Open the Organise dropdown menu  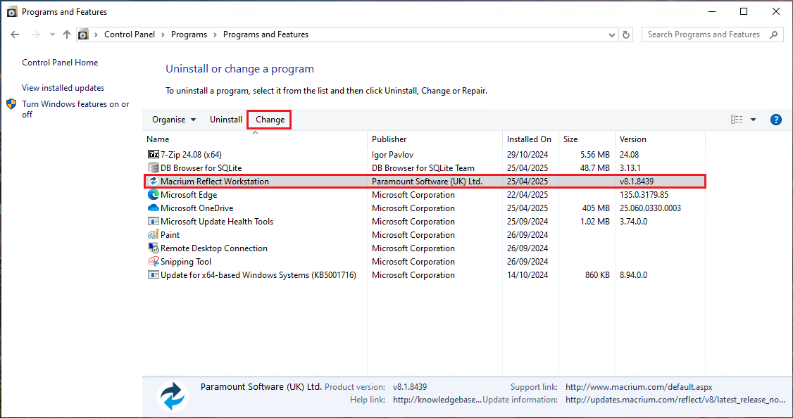tap(174, 120)
